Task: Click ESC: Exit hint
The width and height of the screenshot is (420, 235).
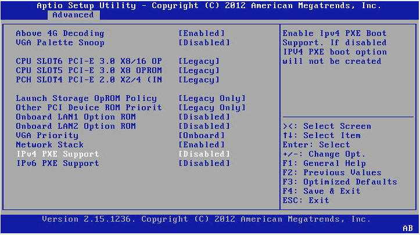Action: (306, 200)
